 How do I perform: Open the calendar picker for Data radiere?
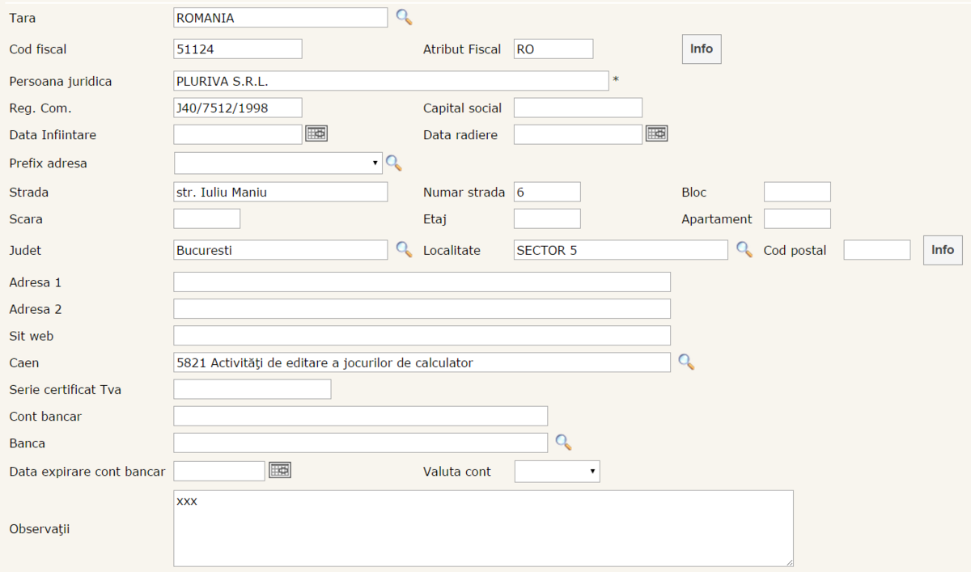click(x=656, y=133)
